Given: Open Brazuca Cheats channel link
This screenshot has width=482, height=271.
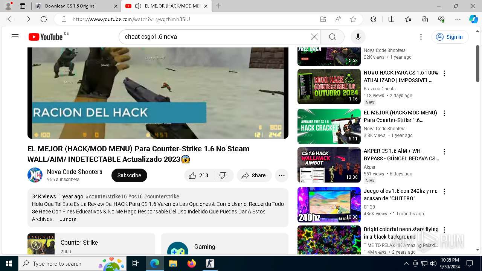Looking at the screenshot, I should pyautogui.click(x=380, y=89).
